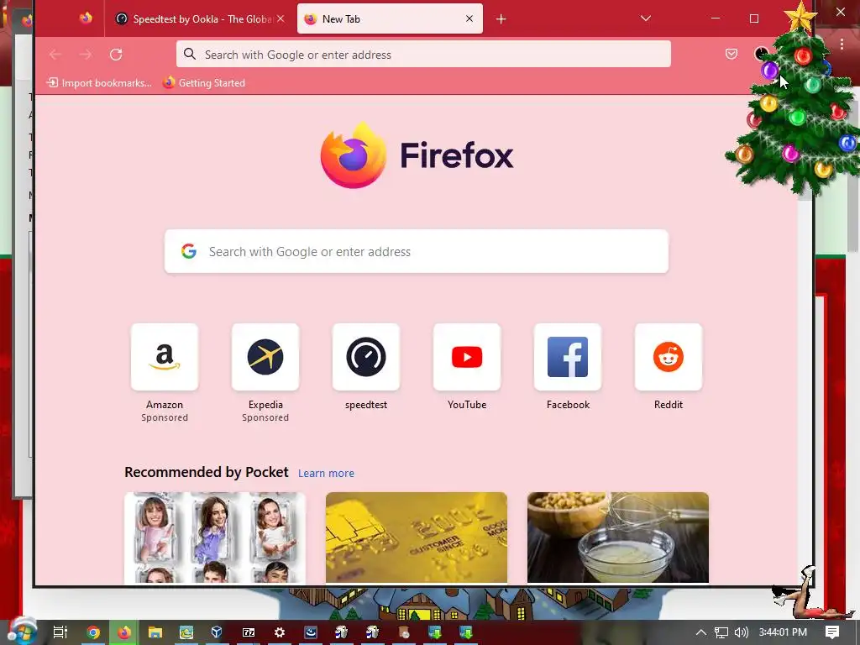This screenshot has width=860, height=645.
Task: Show hidden system tray icons
Action: pyautogui.click(x=700, y=632)
